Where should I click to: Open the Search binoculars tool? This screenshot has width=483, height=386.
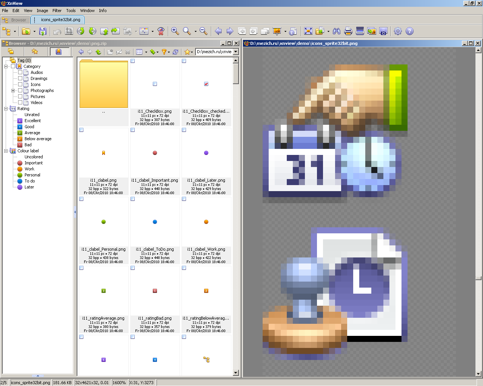[x=337, y=31]
